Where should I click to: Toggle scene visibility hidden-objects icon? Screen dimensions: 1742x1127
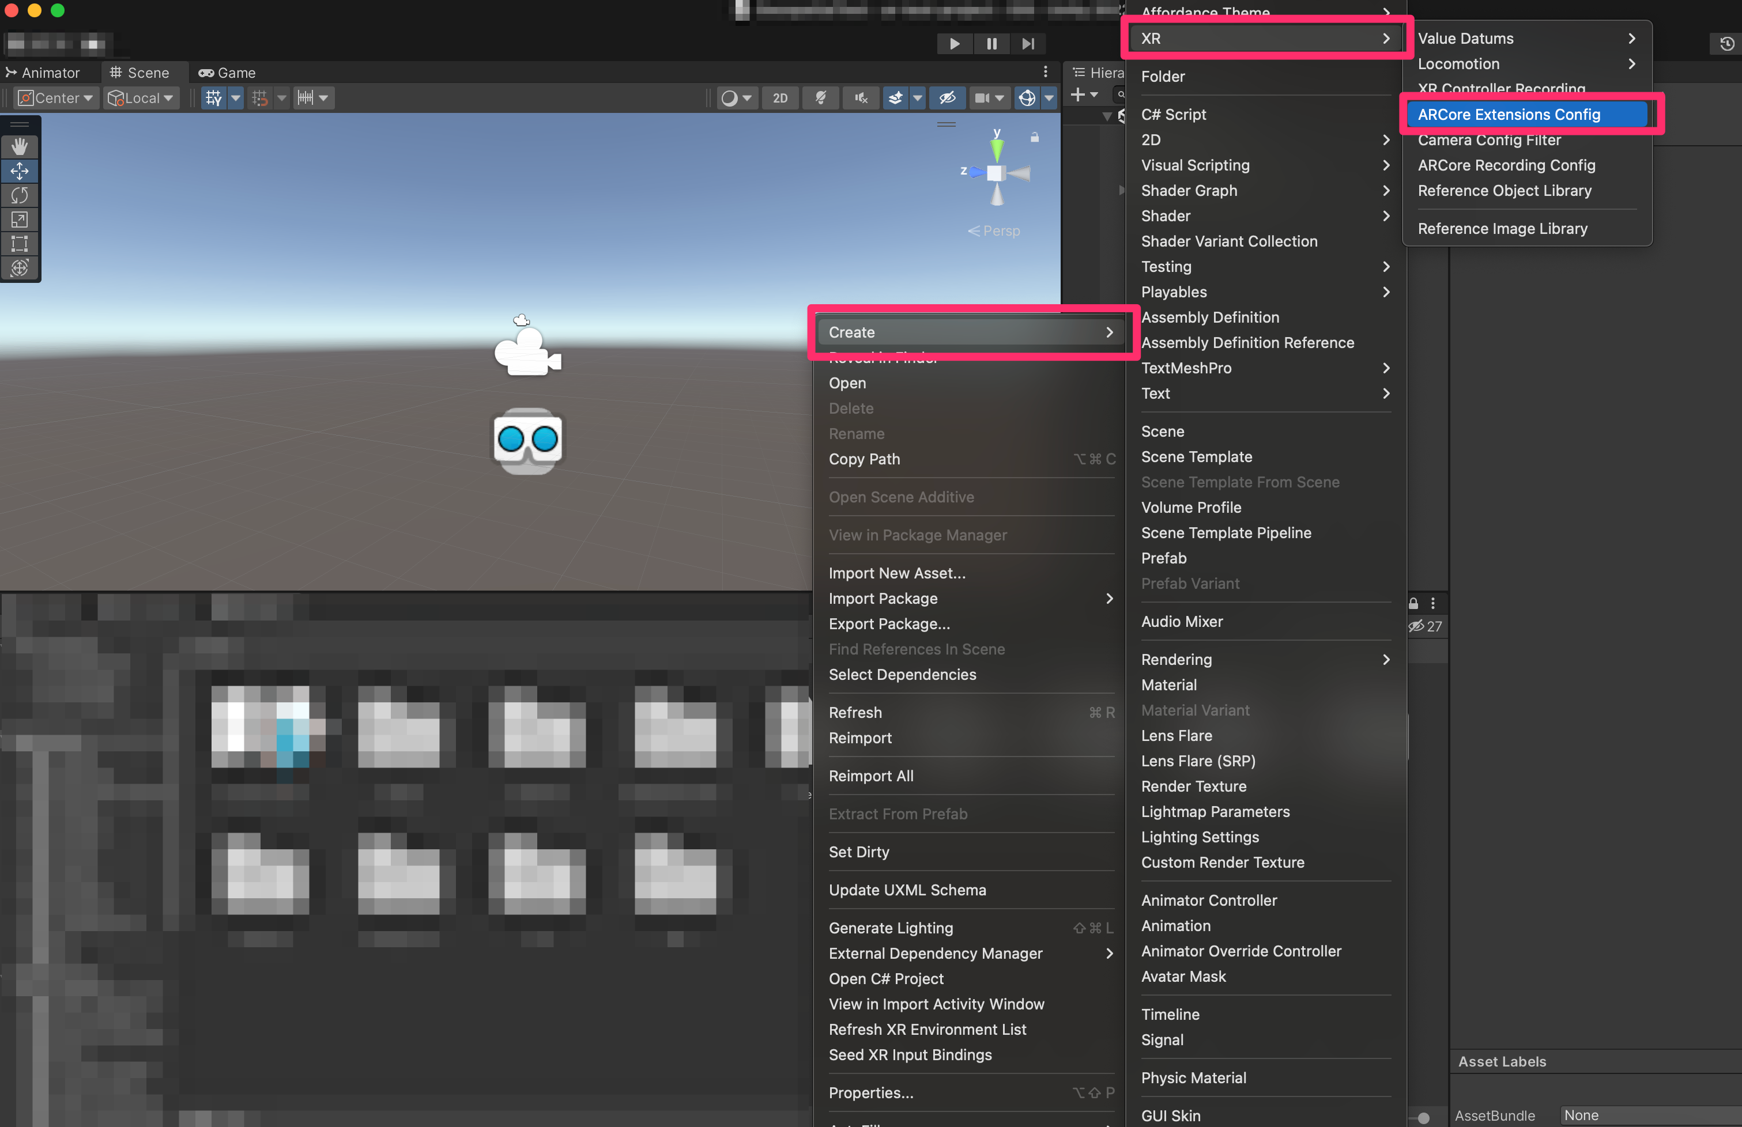[947, 98]
